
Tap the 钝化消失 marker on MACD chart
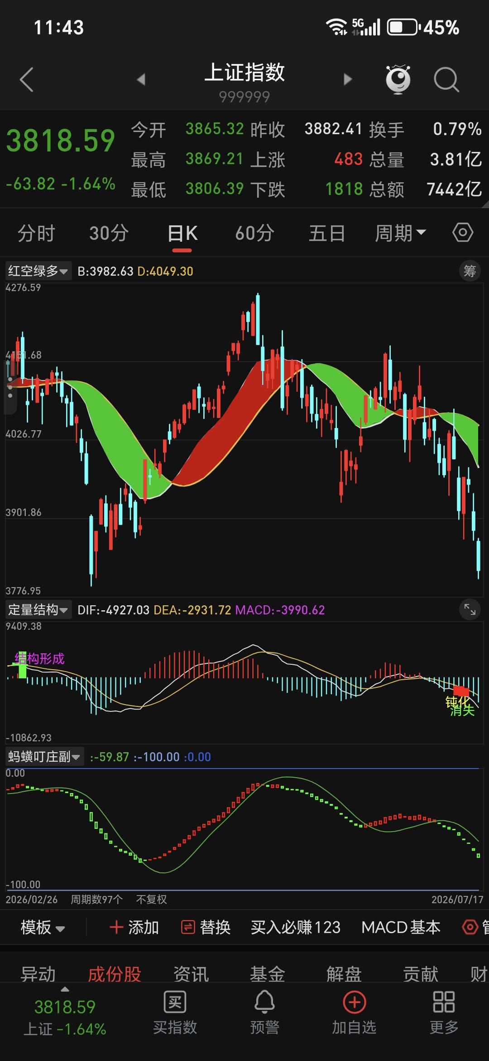tap(460, 706)
